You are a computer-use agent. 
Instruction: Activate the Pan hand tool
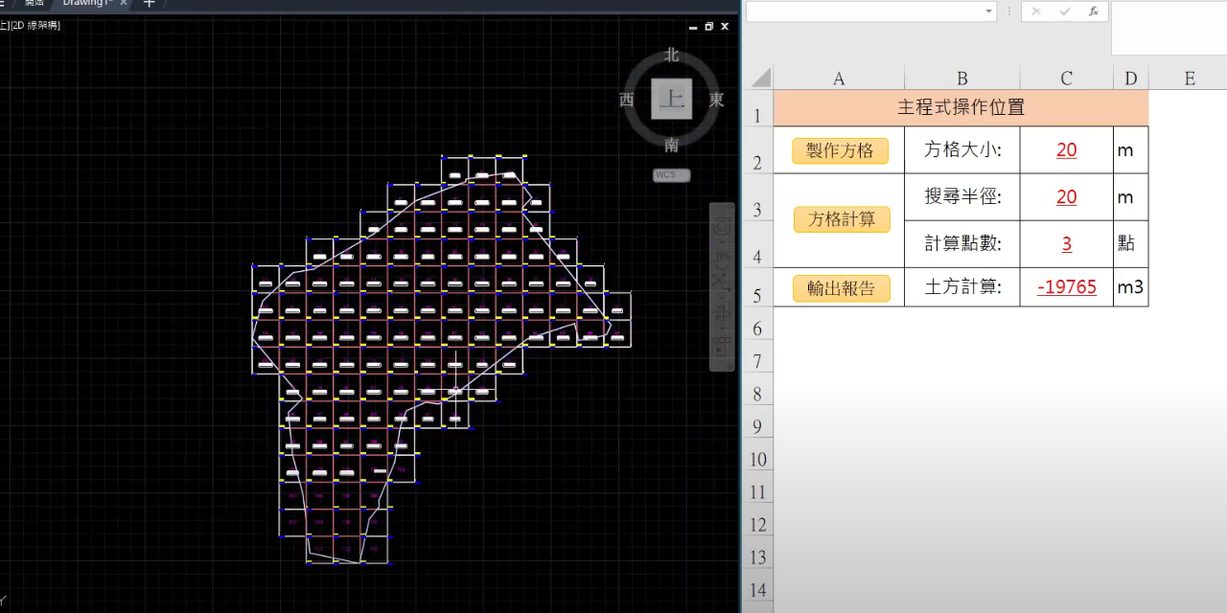[721, 259]
